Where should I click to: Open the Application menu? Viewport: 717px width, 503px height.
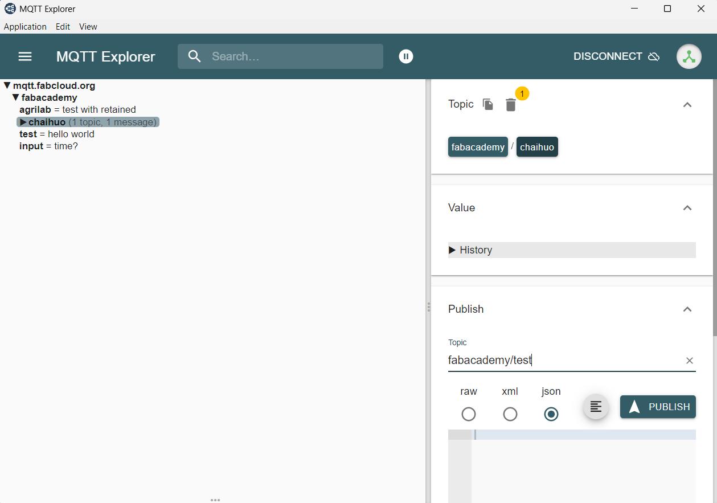click(25, 27)
